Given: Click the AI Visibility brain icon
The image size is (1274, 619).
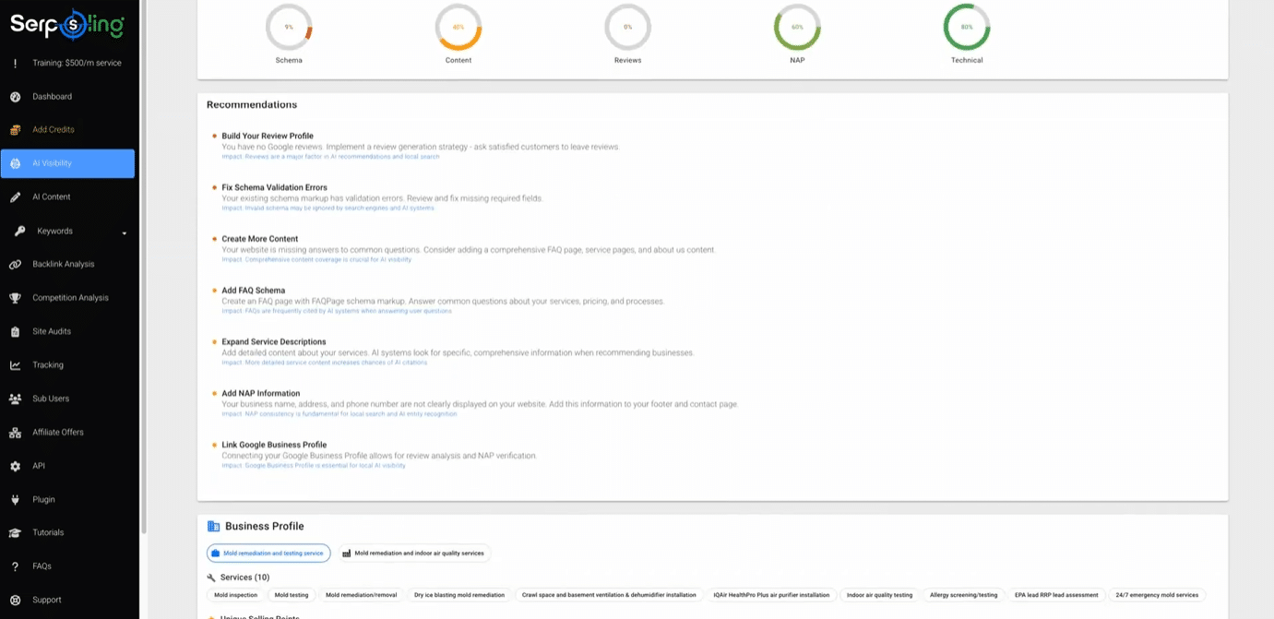Looking at the screenshot, I should click(x=15, y=163).
